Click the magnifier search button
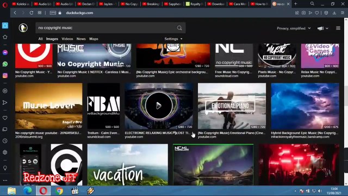 tap(179, 28)
